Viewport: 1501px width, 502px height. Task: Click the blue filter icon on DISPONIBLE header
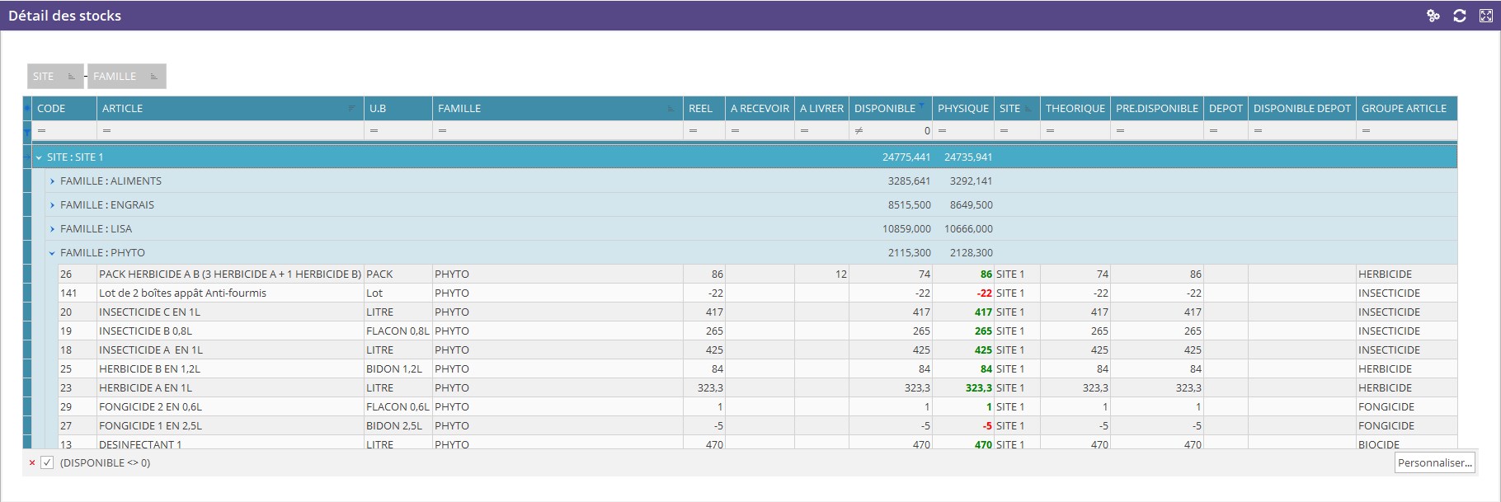click(921, 106)
